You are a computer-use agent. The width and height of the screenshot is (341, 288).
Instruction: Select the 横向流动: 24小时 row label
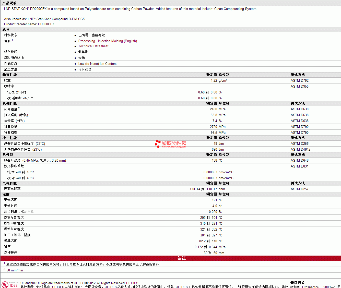point(20,98)
